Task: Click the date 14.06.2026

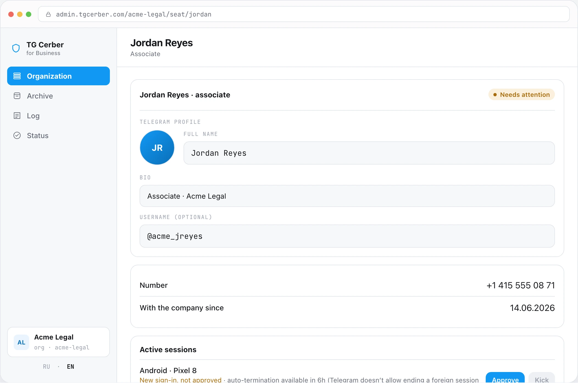Action: coord(532,308)
